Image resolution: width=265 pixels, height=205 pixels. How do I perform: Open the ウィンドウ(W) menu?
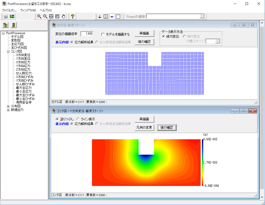pos(28,10)
